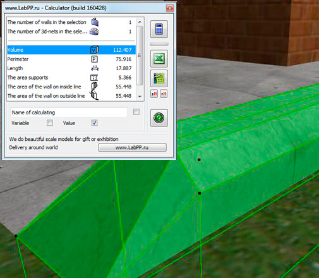The image size is (319, 278).
Task: Click the inside line wall area icon
Action: pyautogui.click(x=94, y=87)
